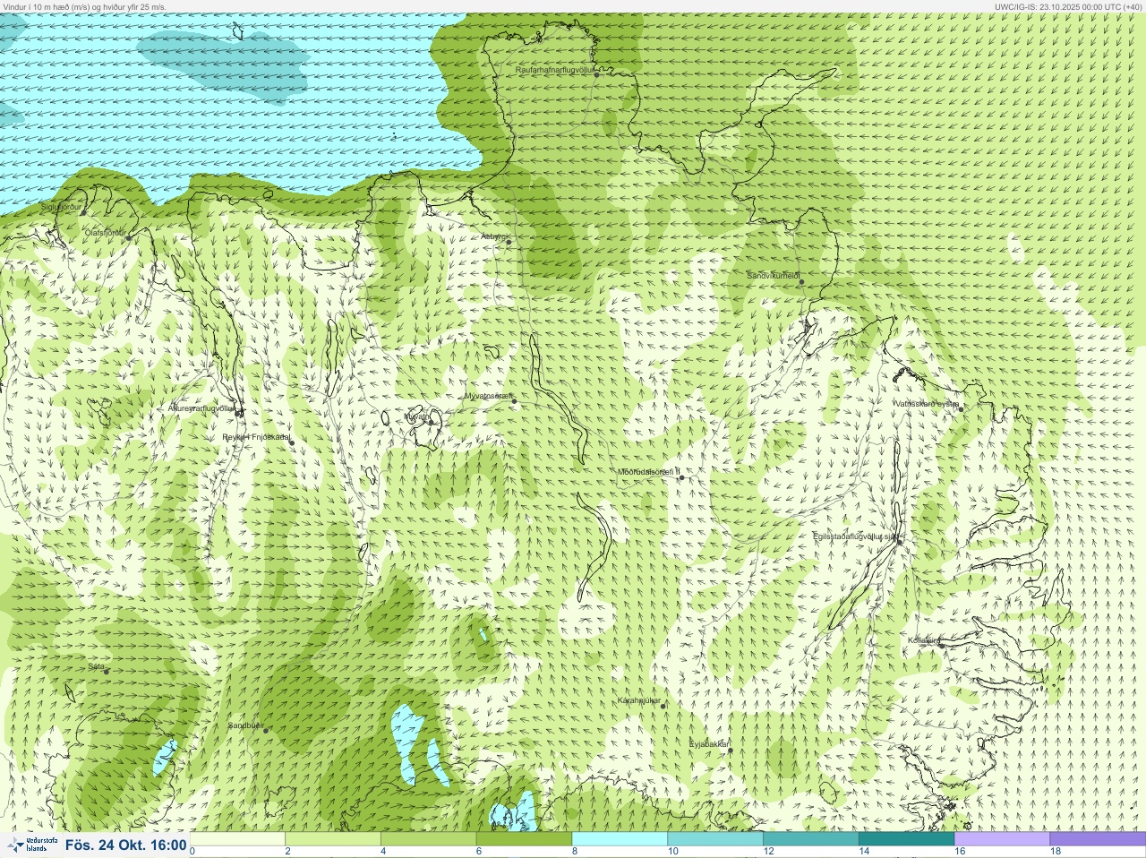Click the legend tick label 16
Image resolution: width=1146 pixels, height=858 pixels.
click(960, 852)
